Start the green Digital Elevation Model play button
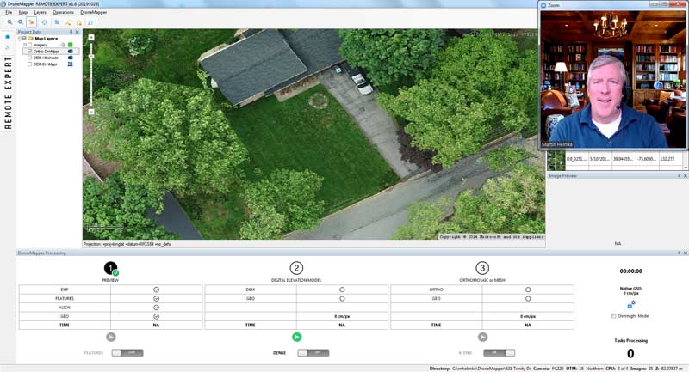The width and height of the screenshot is (689, 372). tap(296, 338)
